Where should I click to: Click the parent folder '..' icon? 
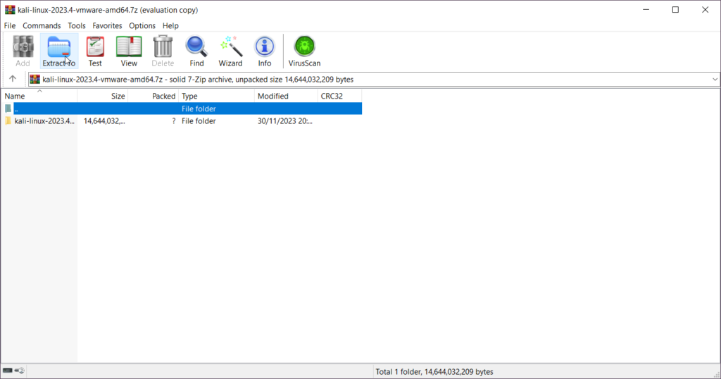pos(8,108)
